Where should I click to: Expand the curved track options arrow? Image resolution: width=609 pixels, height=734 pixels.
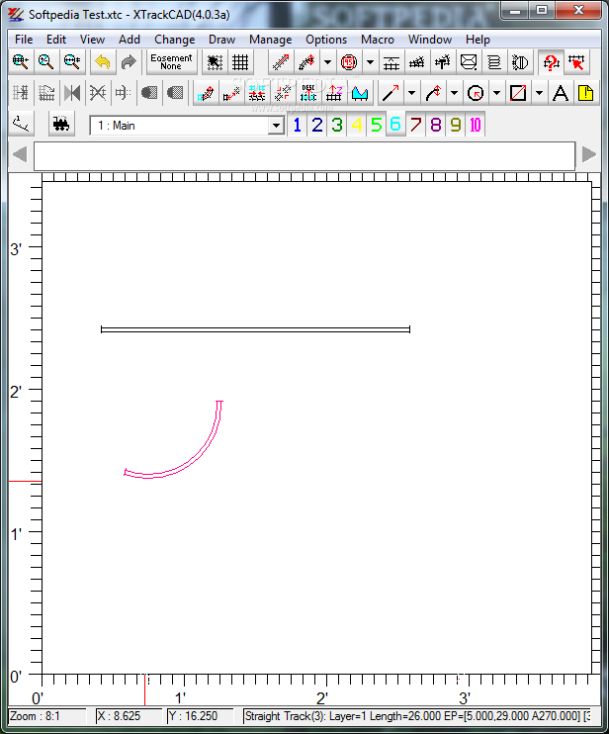pos(327,61)
